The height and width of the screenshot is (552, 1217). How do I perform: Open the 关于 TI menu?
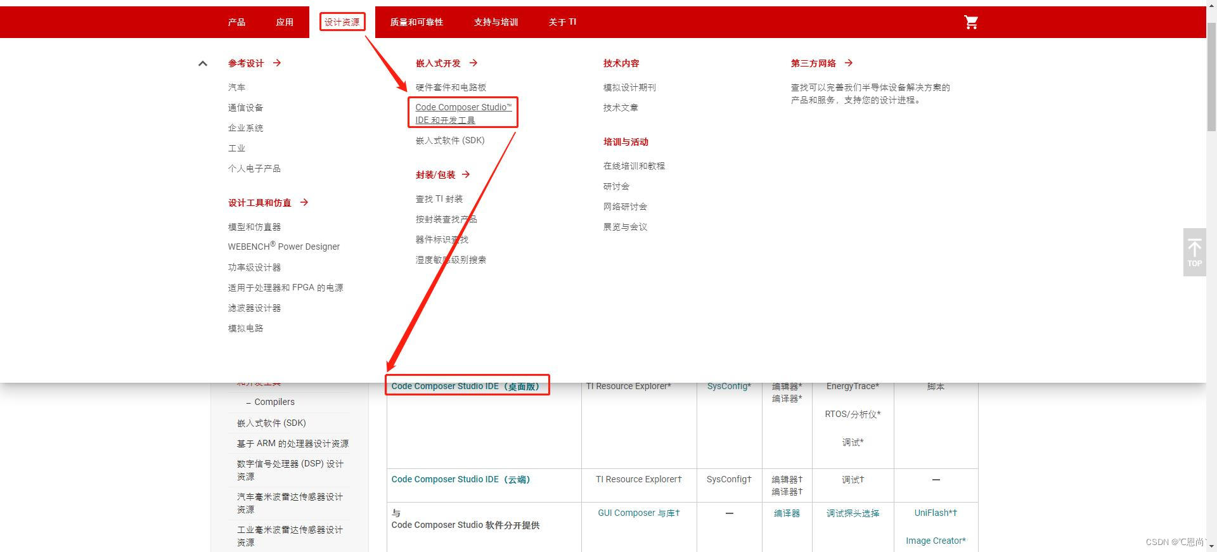coord(562,22)
